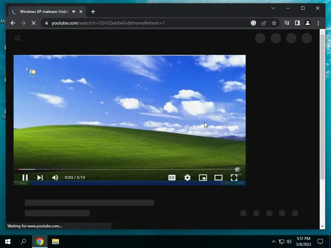Switch to theater mode
Screen dimensions: 331x248
tap(218, 178)
